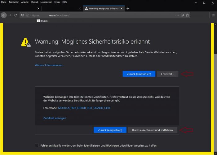
Task: Open the ittweak bookmark
Action: [x=42, y=21]
